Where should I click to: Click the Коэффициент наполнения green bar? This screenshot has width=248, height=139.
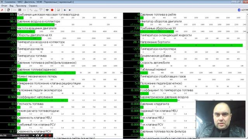[x=43, y=100]
